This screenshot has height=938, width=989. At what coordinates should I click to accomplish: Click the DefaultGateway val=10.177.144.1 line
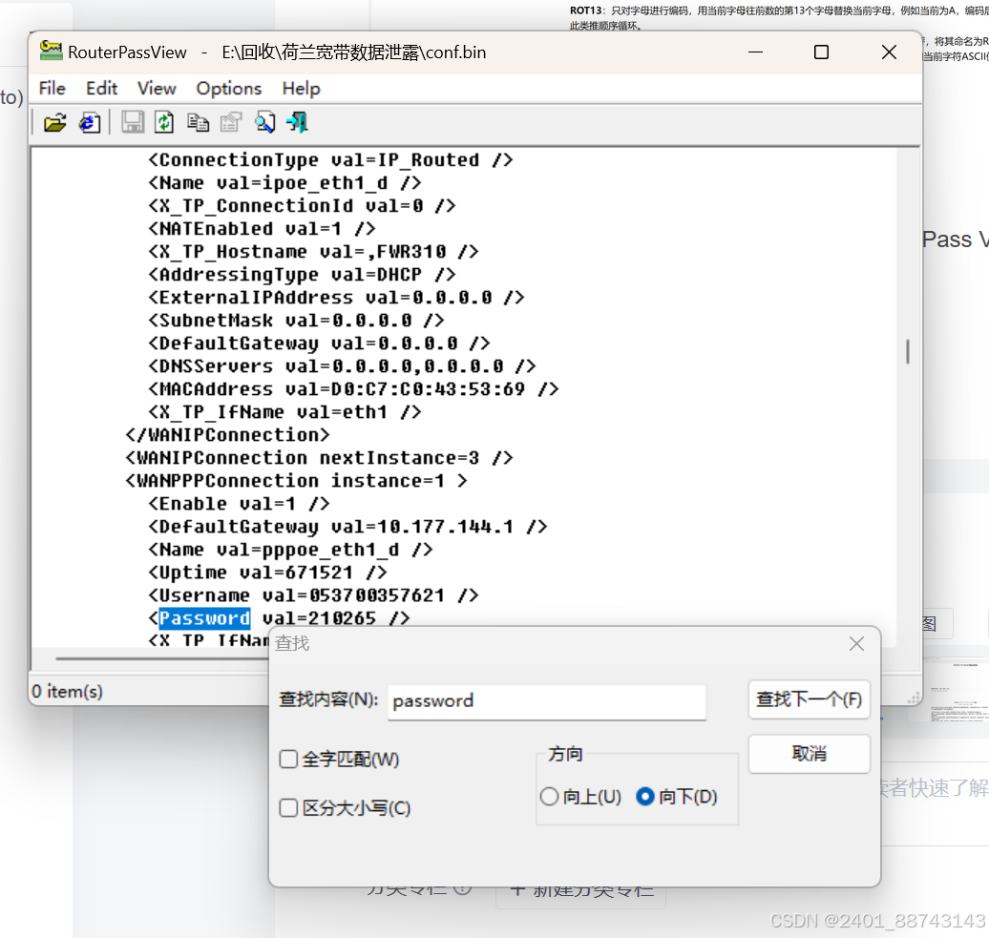click(347, 527)
